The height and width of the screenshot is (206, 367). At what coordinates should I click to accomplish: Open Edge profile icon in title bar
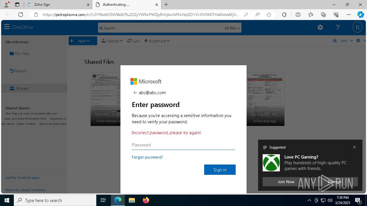point(6,5)
